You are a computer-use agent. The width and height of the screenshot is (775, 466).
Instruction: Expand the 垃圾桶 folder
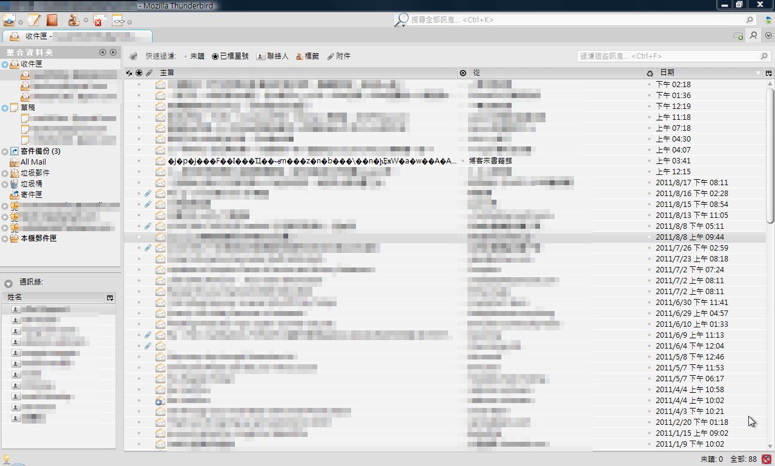click(5, 184)
